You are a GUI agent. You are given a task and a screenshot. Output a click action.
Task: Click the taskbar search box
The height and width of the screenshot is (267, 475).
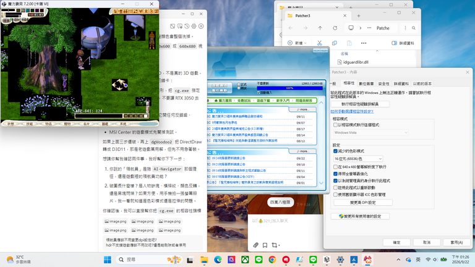149,260
